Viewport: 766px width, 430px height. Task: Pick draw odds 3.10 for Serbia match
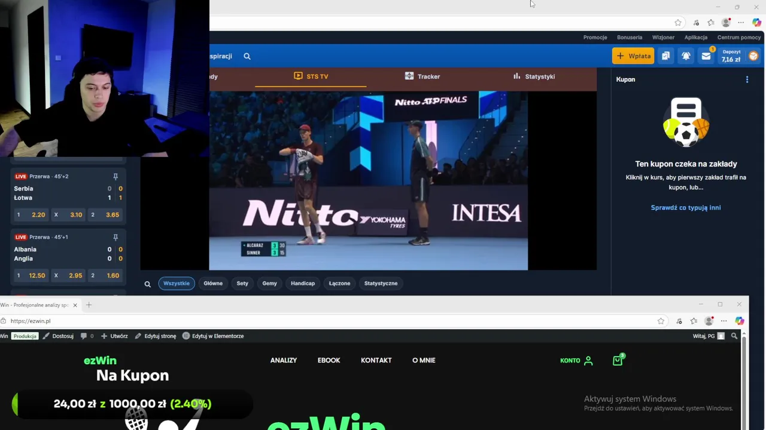click(x=68, y=214)
